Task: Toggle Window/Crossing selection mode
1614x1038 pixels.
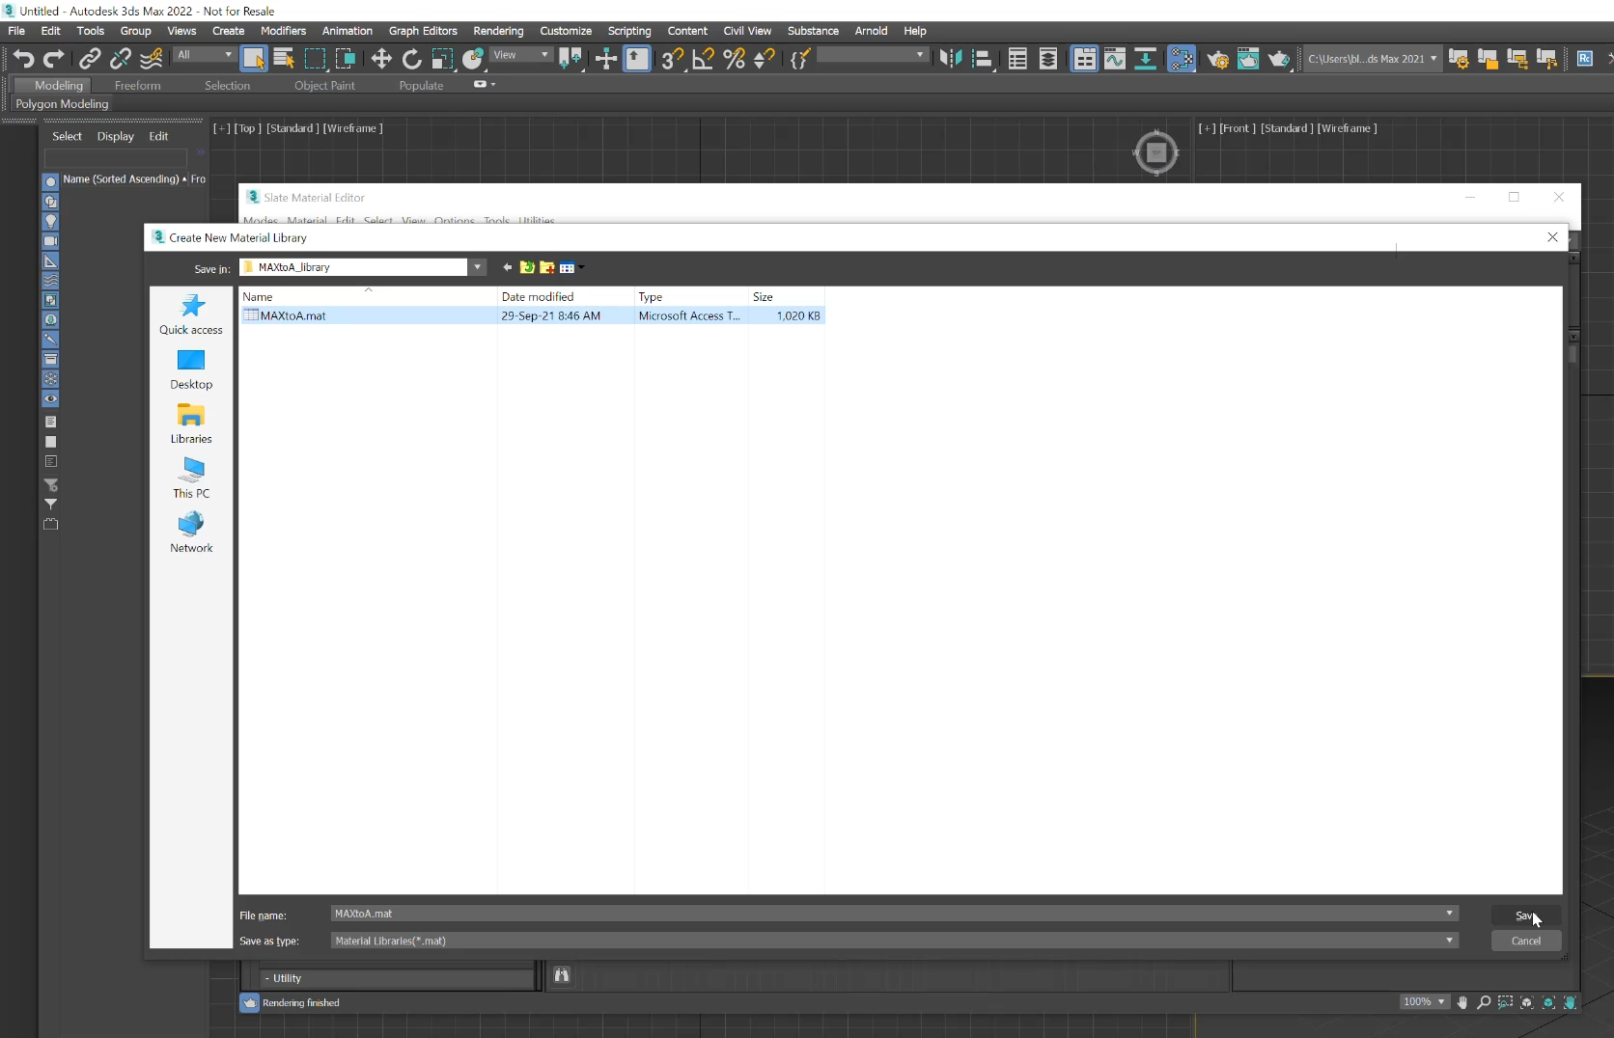Action: (x=346, y=59)
